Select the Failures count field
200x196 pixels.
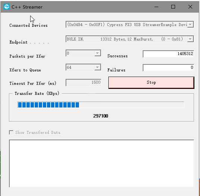tap(168, 67)
